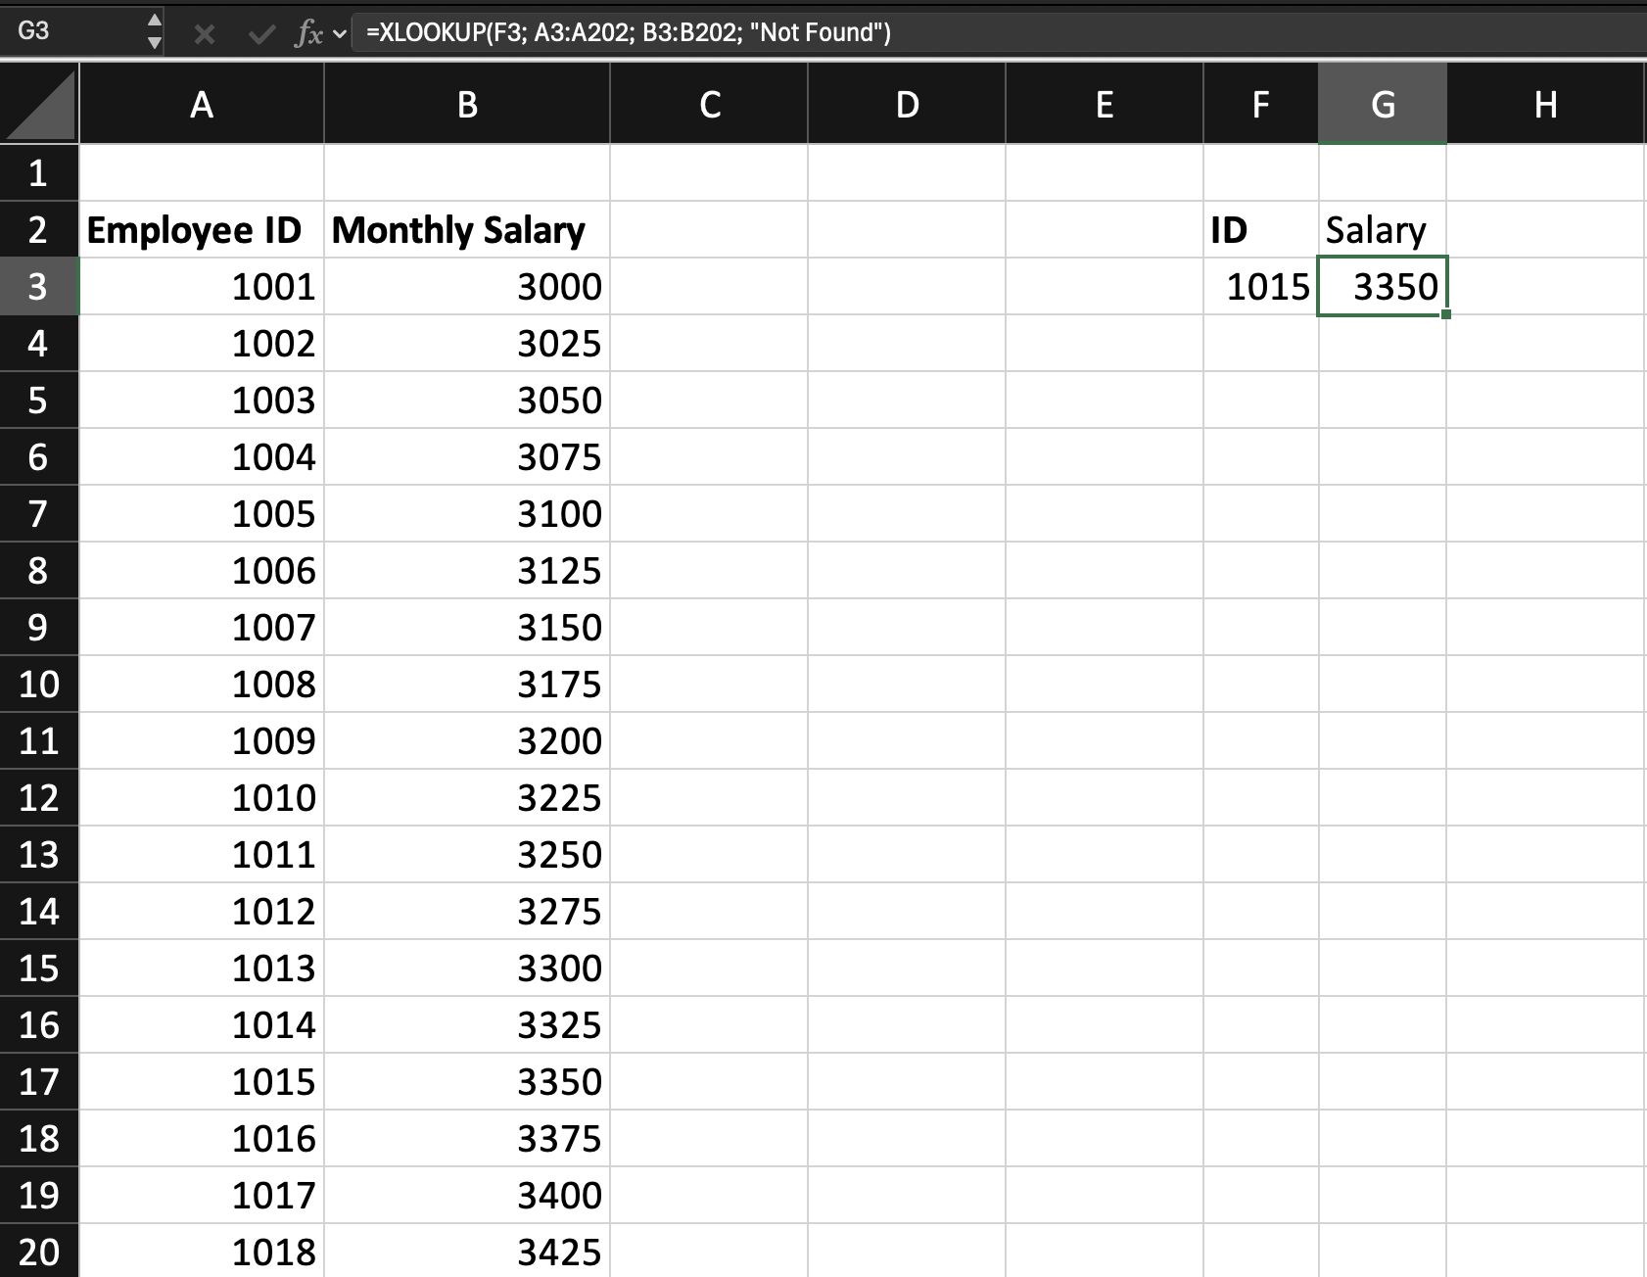Select column D header
Viewport: 1647px width, 1277px height.
[x=906, y=104]
